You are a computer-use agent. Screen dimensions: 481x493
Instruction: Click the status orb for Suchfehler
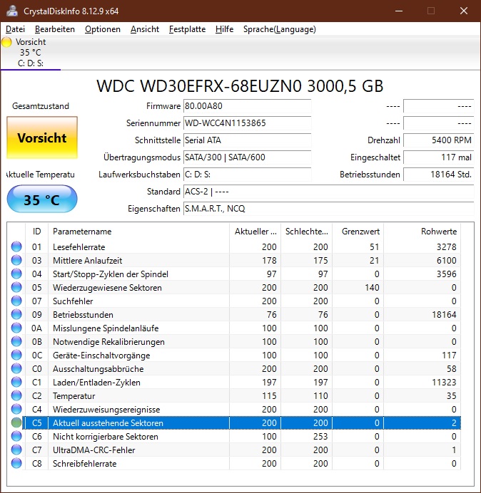point(16,301)
